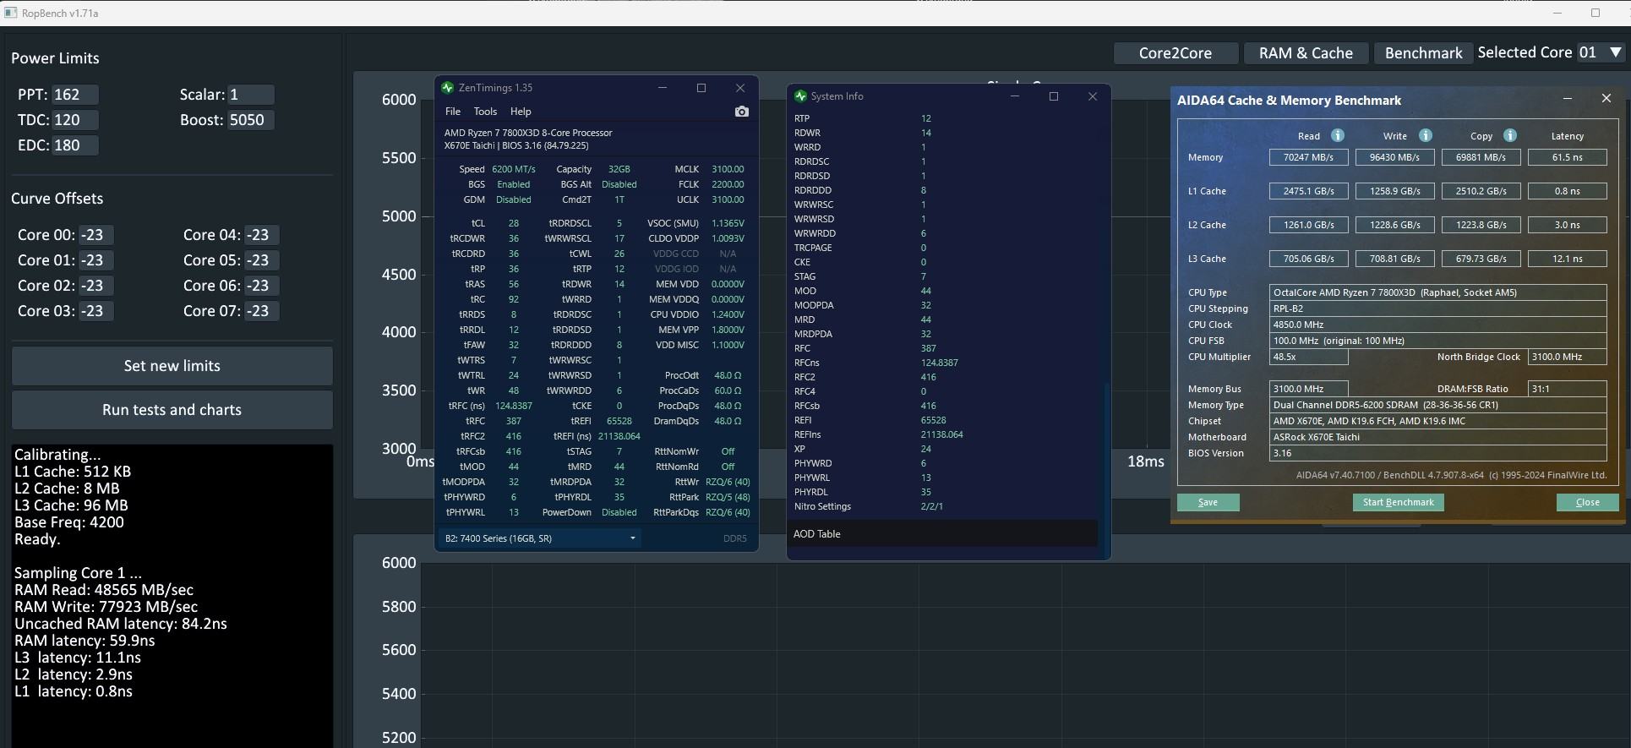Open the Selected Core dropdown
1631x748 pixels.
pyautogui.click(x=1601, y=52)
